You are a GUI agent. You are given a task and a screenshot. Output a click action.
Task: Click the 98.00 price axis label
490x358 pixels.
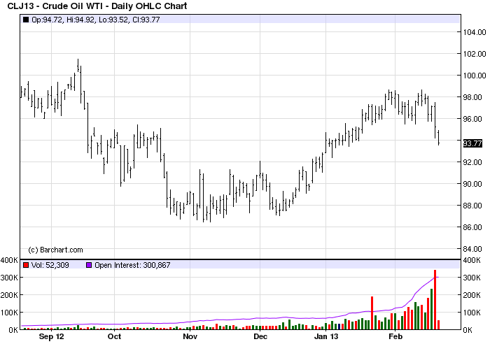pos(472,97)
